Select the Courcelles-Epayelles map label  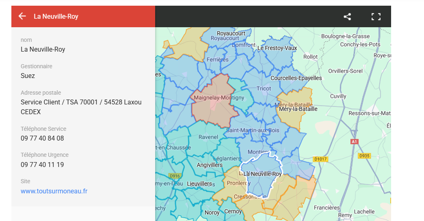tap(296, 78)
